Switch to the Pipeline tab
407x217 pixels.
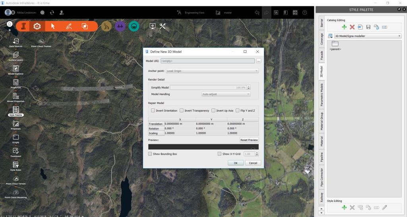click(x=322, y=157)
